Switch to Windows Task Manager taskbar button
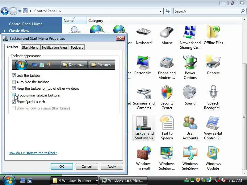Image resolution: width=247 pixels, height=185 pixels. 124,180
